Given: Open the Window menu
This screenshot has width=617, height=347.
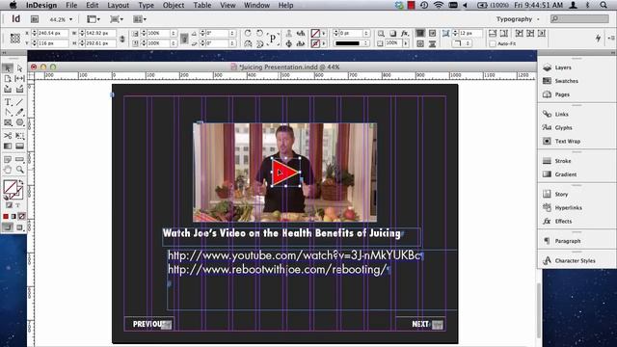Looking at the screenshot, I should pos(256,5).
